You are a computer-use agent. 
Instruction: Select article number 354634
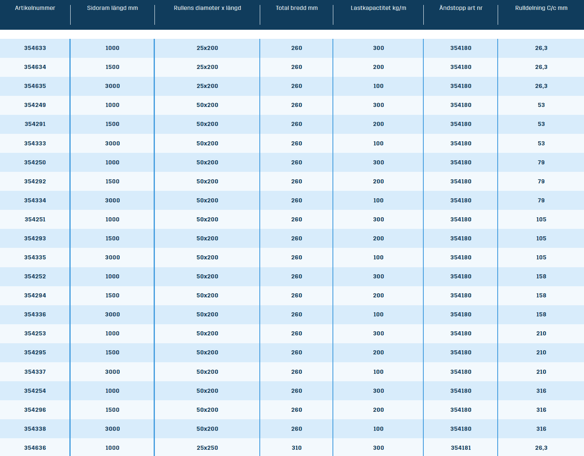point(35,67)
